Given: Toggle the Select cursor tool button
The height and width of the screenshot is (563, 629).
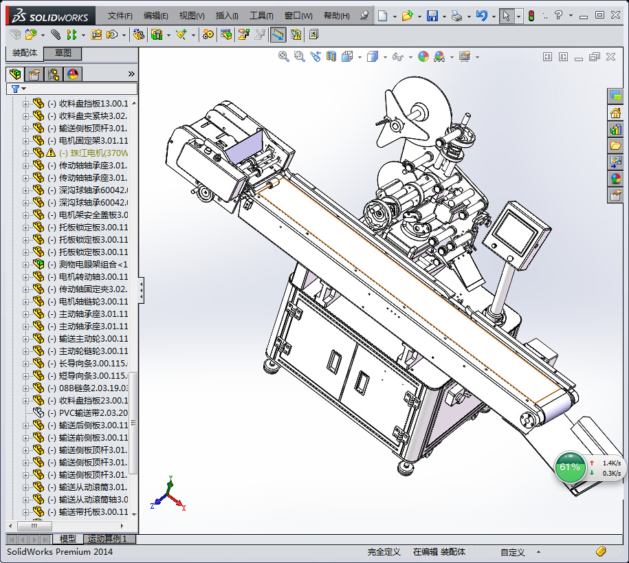Looking at the screenshot, I should [506, 16].
